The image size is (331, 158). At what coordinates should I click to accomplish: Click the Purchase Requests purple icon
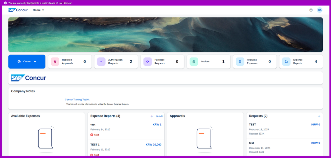[x=147, y=62]
